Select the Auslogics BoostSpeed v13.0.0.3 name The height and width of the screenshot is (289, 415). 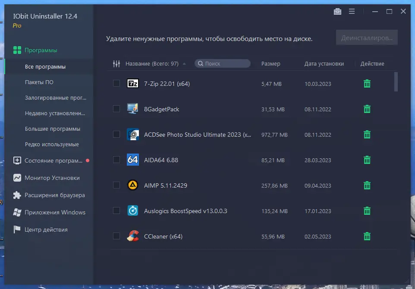click(x=185, y=211)
